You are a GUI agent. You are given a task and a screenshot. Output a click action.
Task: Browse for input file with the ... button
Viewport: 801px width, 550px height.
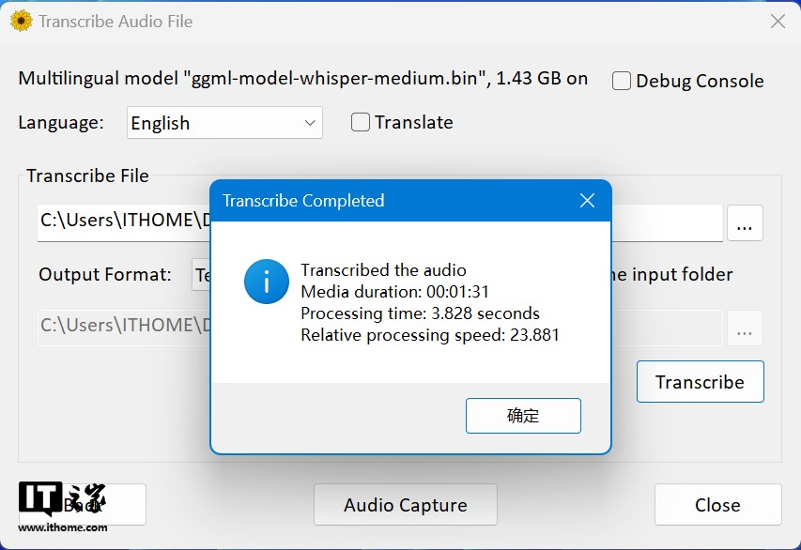click(745, 223)
